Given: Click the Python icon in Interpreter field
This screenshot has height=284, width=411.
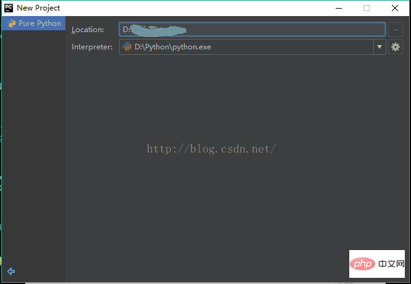Looking at the screenshot, I should point(127,47).
